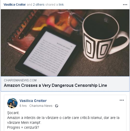130x131 pixels.
Task: Click the sentence mentioning Mein Kampf
Action: pyautogui.click(x=63, y=120)
